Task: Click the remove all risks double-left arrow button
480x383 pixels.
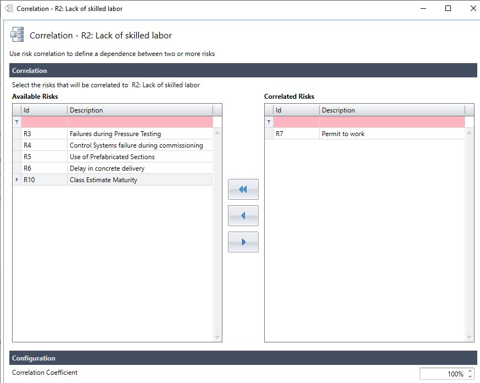Action: pyautogui.click(x=243, y=189)
